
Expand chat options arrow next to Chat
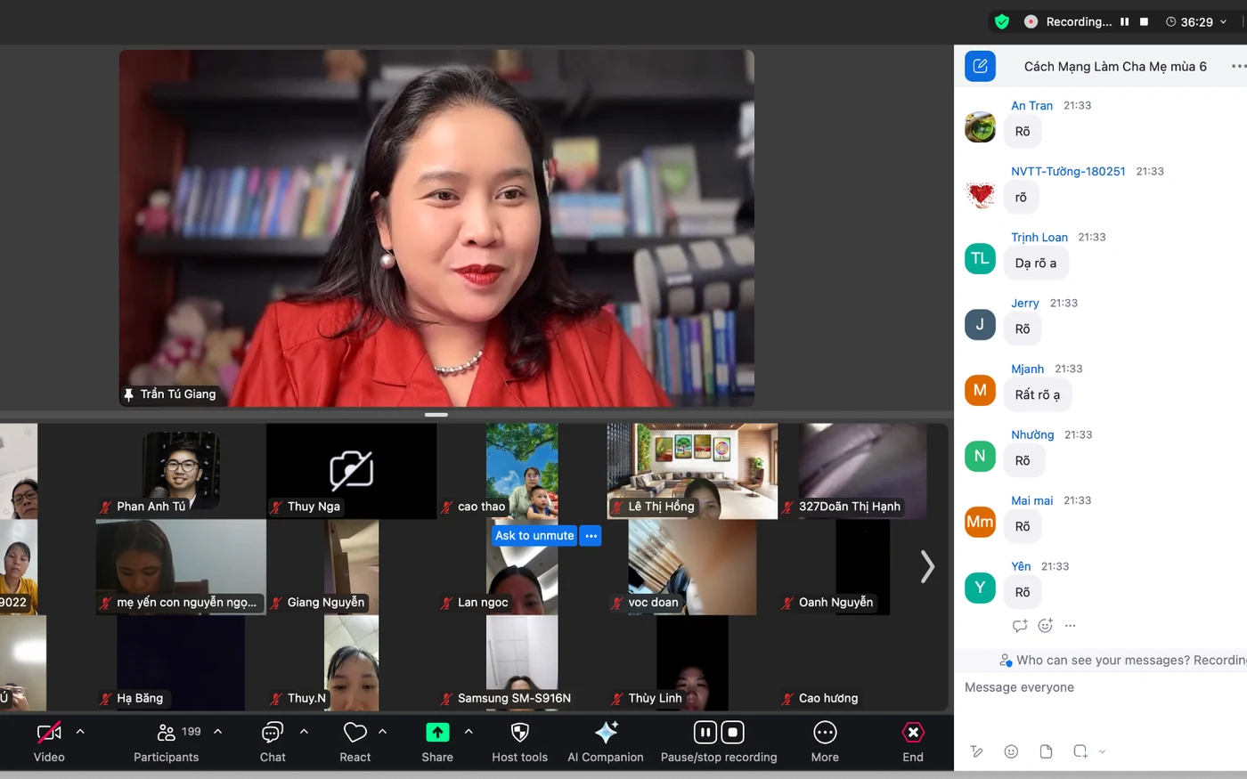click(x=304, y=732)
